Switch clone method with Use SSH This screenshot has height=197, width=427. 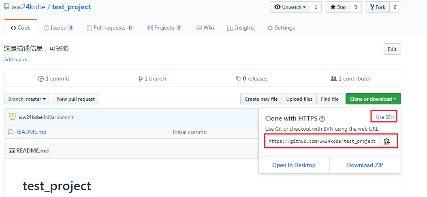coord(384,117)
